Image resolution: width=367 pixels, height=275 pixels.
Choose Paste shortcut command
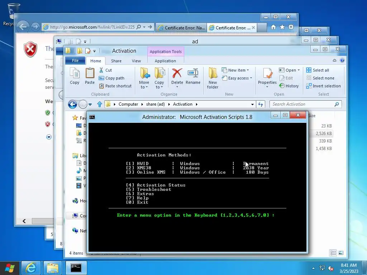[x=115, y=86]
